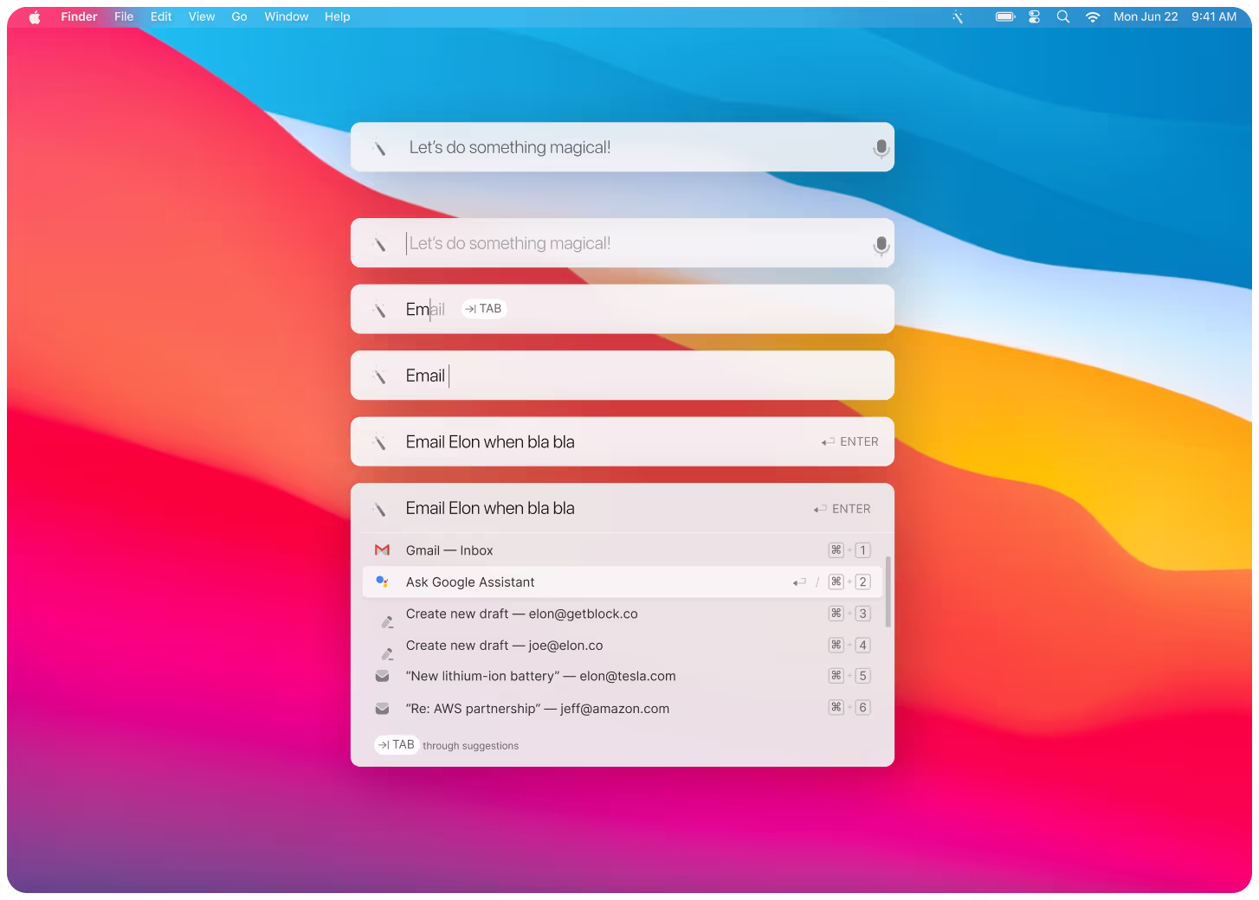Click the ⌘+4 shortcut badge
Screen dimensions: 1259x900
pos(849,645)
